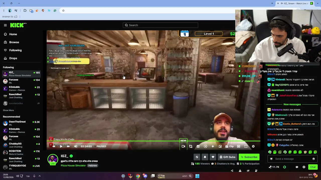The image size is (321, 180).
Task: Click the Kick search field
Action: [x=160, y=25]
